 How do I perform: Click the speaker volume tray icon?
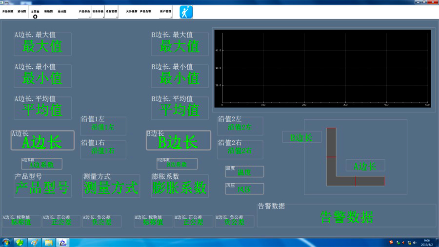point(415,242)
